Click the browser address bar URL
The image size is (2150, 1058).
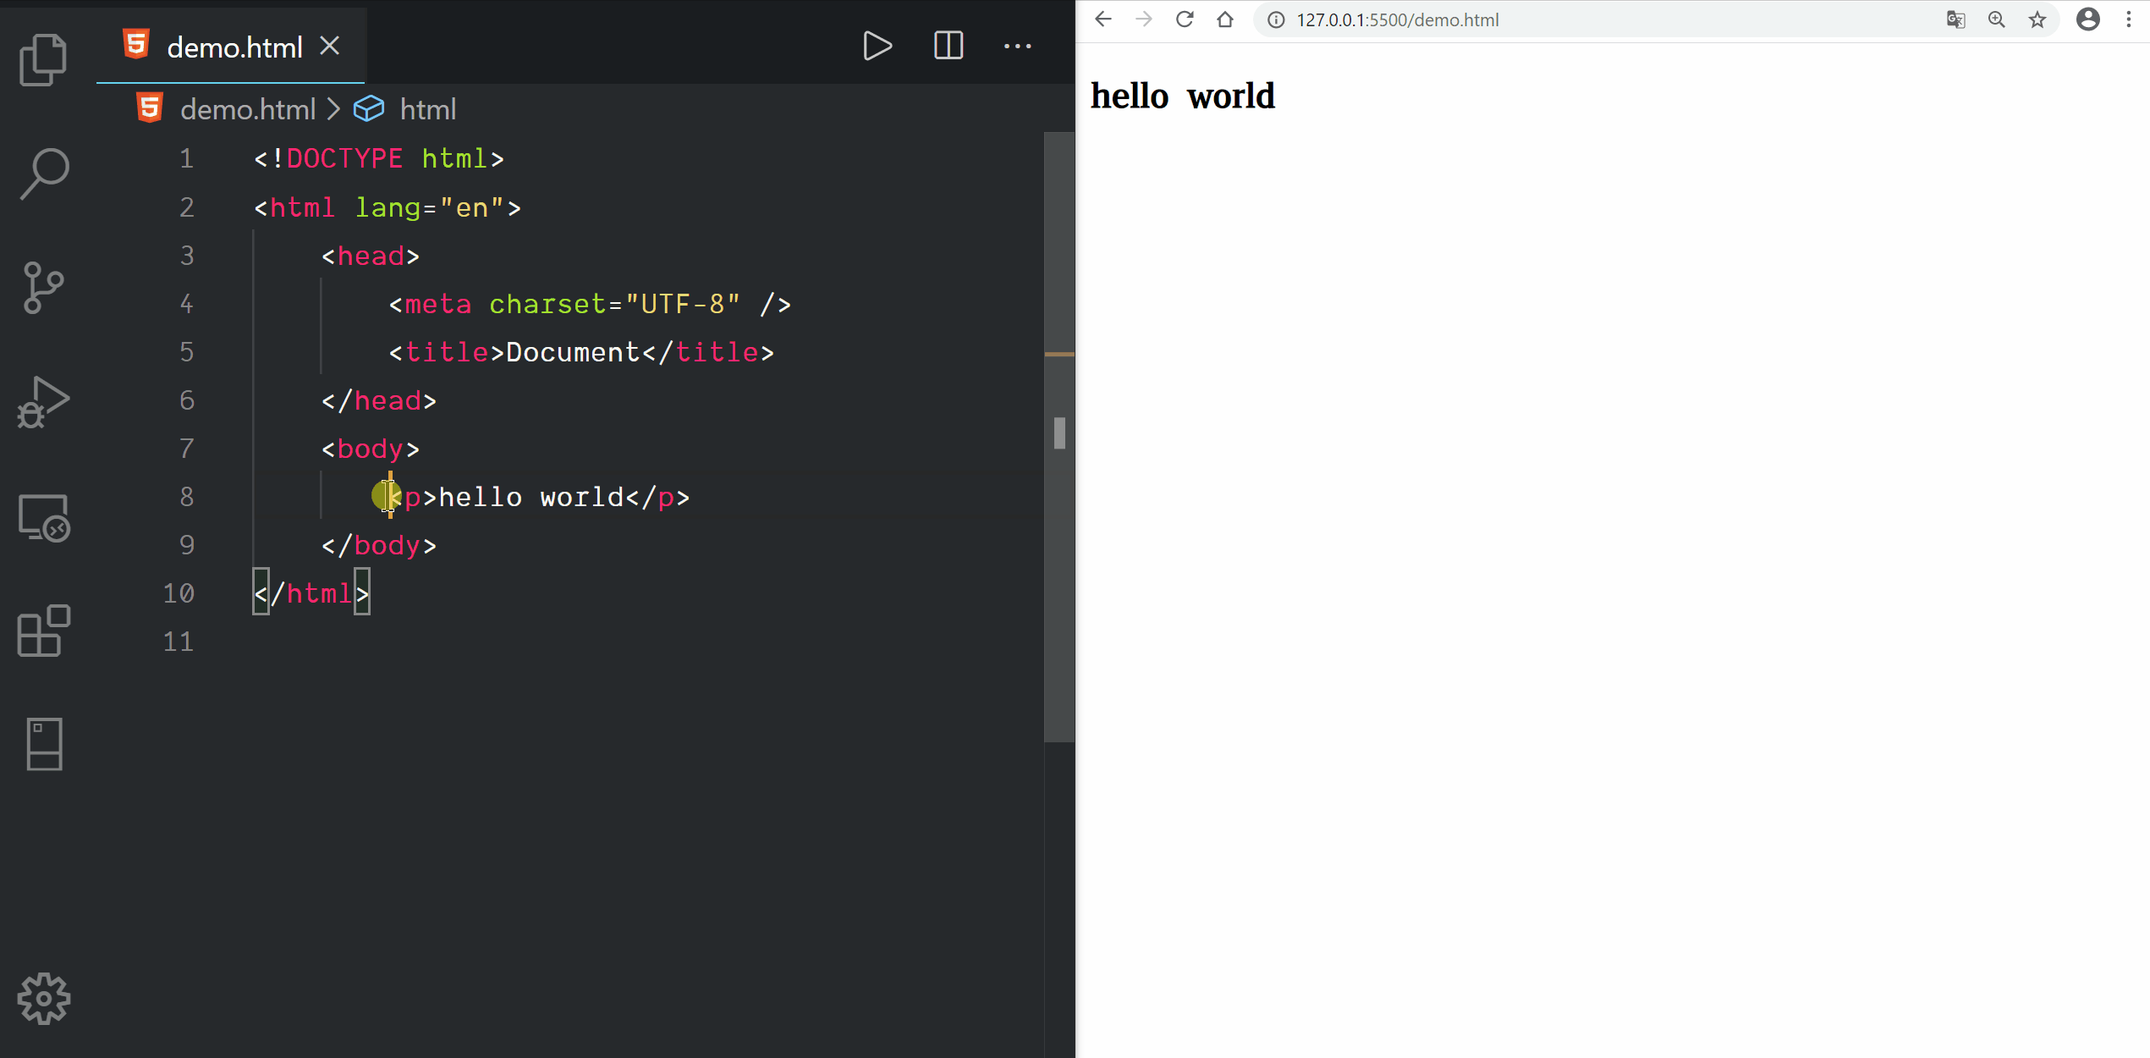coord(1398,19)
